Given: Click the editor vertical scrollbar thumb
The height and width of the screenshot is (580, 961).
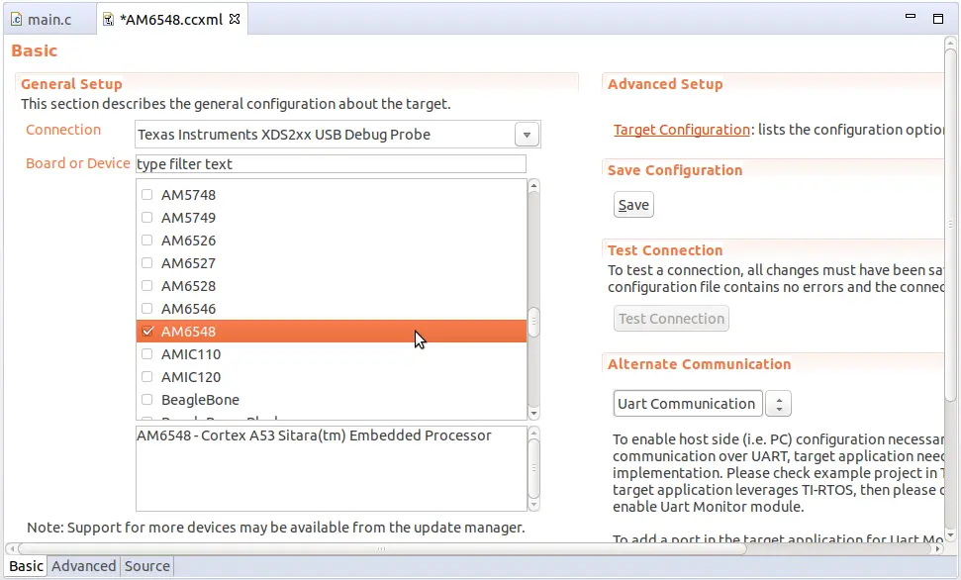Looking at the screenshot, I should 950,225.
